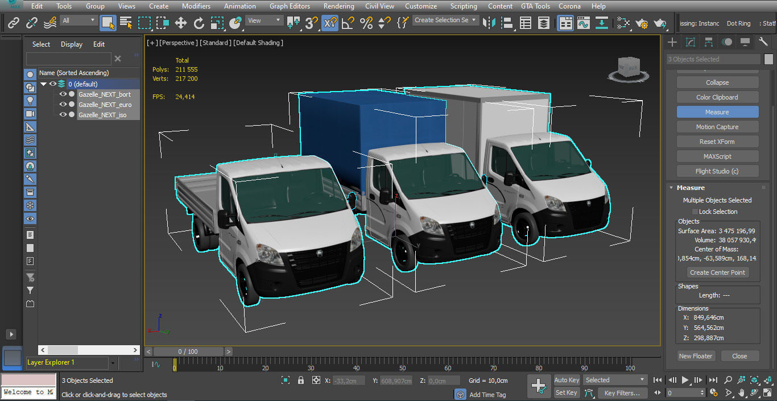Open the View reference coordinate dropdown
The height and width of the screenshot is (401, 777).
264,20
